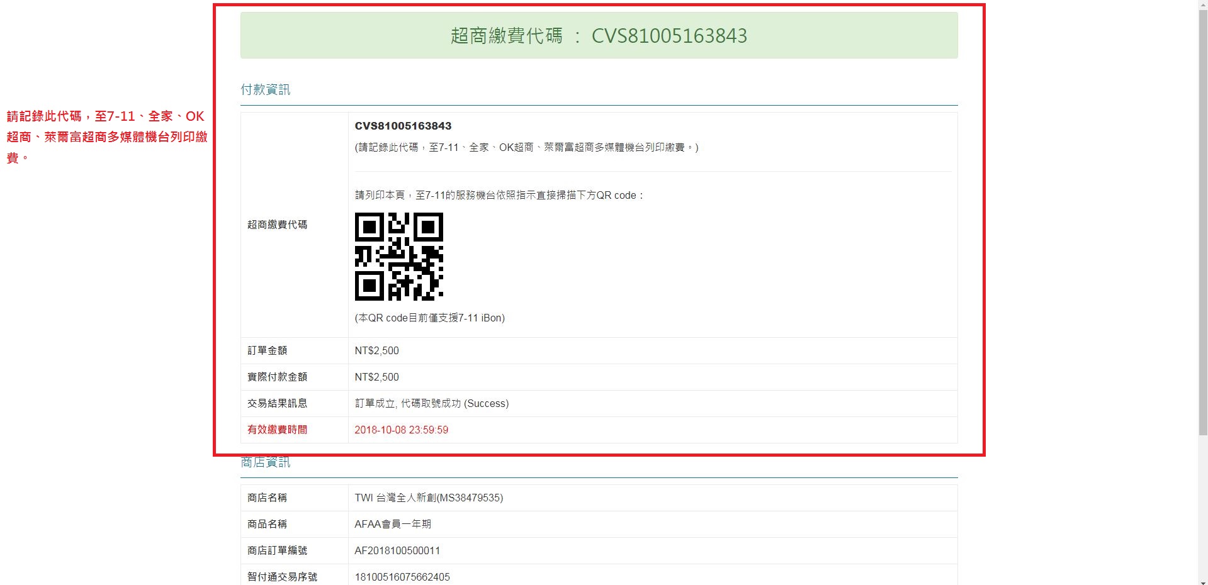Click the 7-11 payment QR code image

point(399,257)
